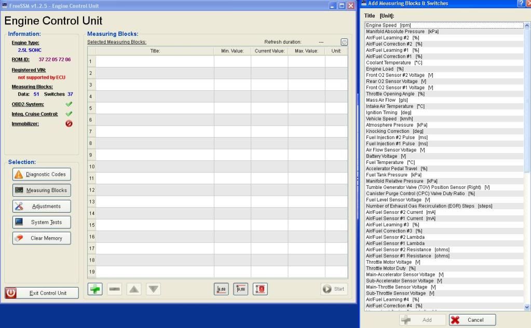Select 'Throttle Opening Angle [%]'
The image size is (531, 328).
point(444,94)
